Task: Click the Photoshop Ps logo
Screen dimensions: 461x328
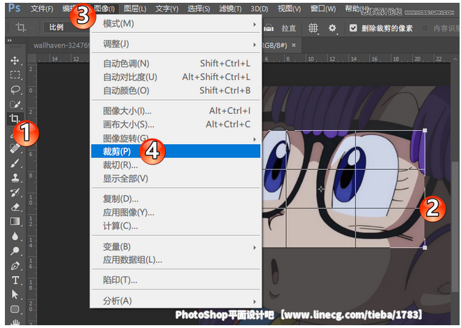Action: tap(14, 8)
